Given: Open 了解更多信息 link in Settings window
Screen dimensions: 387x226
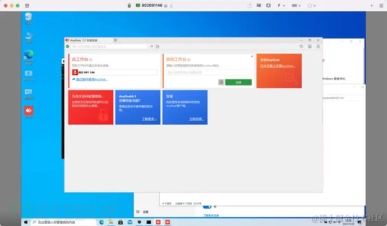Looking at the screenshot, I should pos(211,215).
